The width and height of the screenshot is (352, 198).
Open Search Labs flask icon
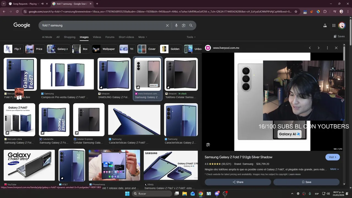coord(325,26)
